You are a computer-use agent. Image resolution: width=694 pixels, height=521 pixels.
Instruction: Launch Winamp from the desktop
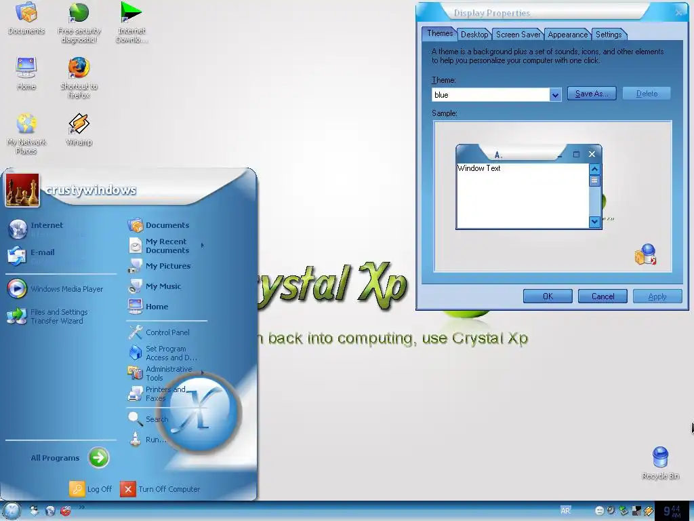(x=79, y=130)
